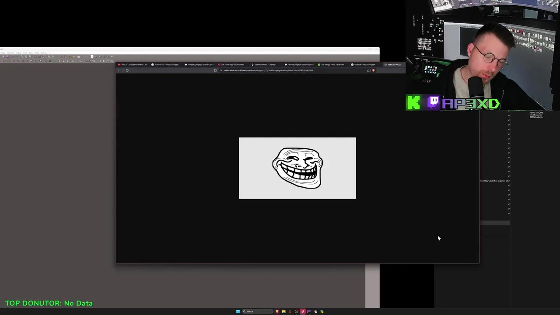Click the browser back arrow
This screenshot has height=315, width=560.
coord(119,70)
